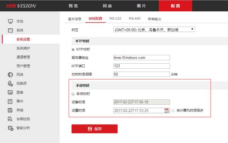This screenshot has width=228, height=143.
Task: Click the 事件 calendar-list icon
Action: pyautogui.click(x=10, y=101)
